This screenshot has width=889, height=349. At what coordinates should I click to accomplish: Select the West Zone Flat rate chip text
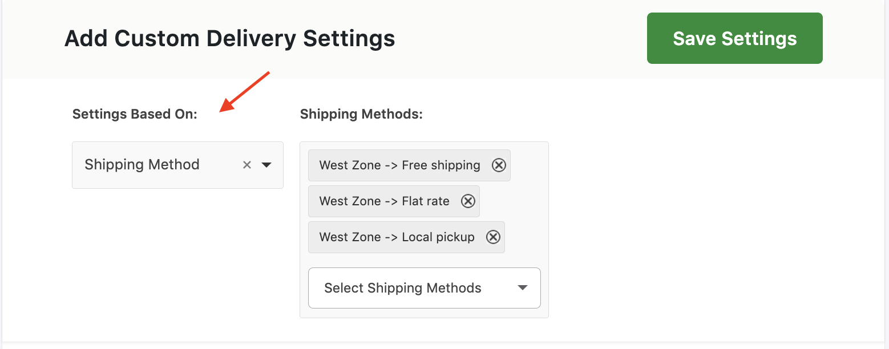pyautogui.click(x=384, y=201)
